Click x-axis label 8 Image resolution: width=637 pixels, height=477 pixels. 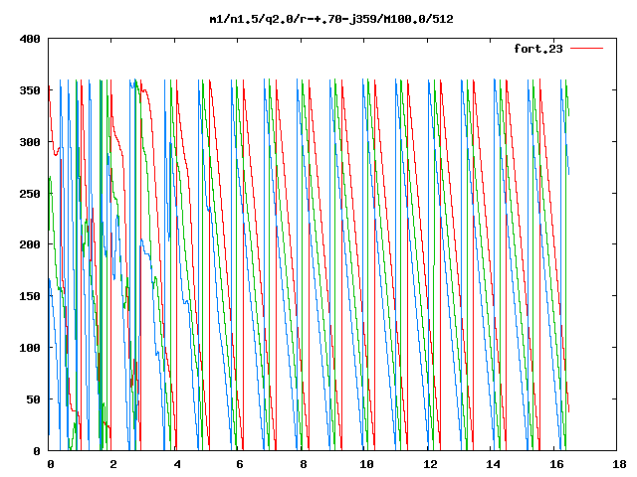coord(303,464)
